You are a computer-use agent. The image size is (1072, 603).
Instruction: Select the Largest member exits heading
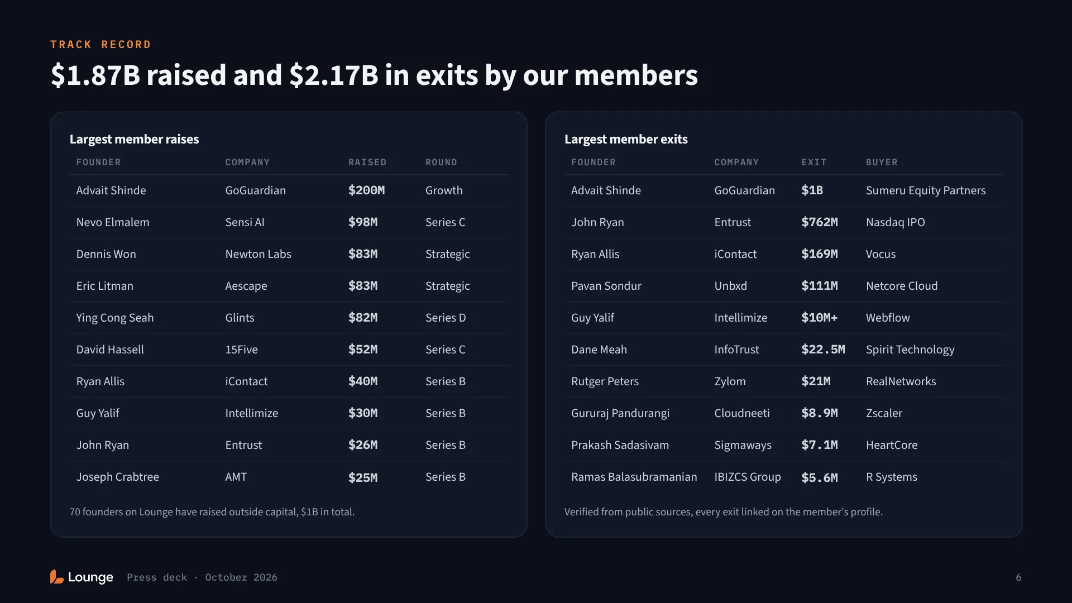pyautogui.click(x=626, y=139)
